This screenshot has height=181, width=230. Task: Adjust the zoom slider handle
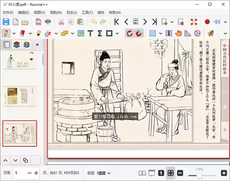pos(199,175)
